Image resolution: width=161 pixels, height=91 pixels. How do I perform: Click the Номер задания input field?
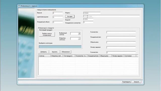coord(121,47)
